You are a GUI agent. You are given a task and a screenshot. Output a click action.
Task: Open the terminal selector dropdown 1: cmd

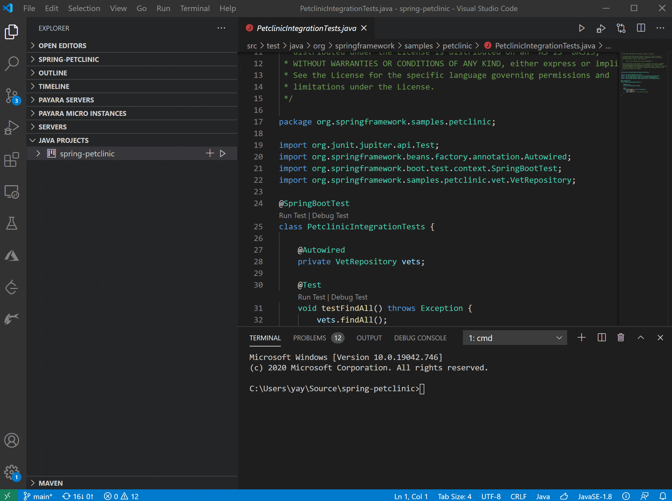pos(515,338)
